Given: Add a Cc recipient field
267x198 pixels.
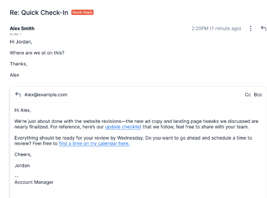Looking at the screenshot, I should click(248, 95).
